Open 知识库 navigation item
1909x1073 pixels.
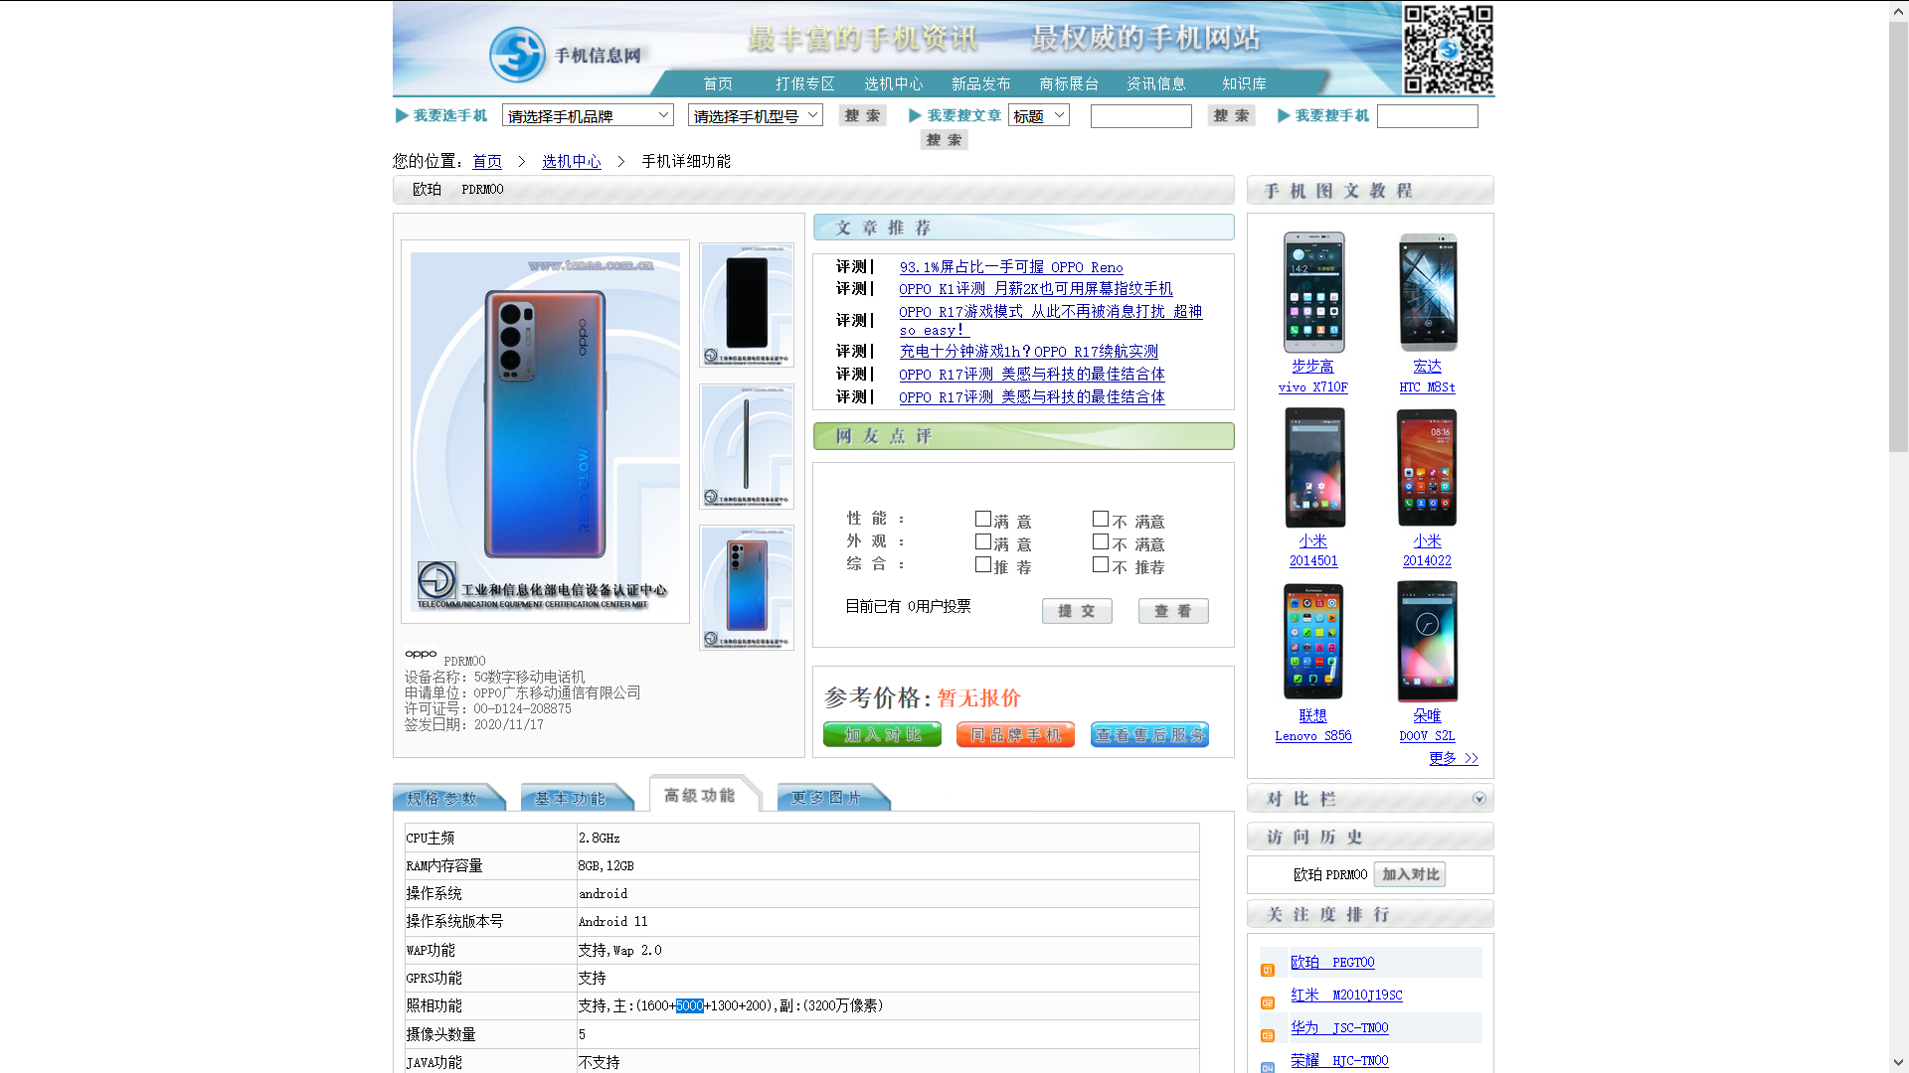point(1244,83)
